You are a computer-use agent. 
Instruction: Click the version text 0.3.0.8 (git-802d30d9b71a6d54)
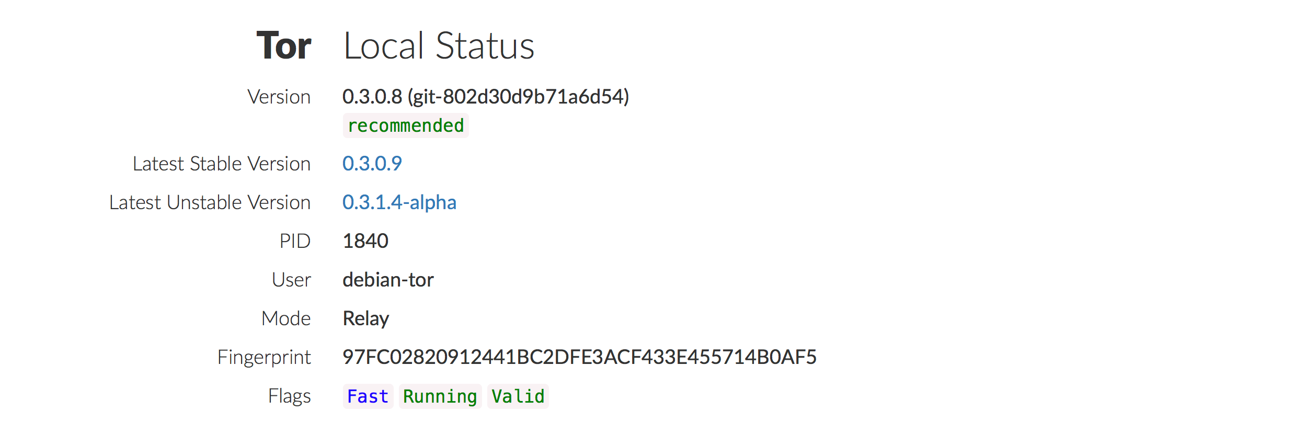coord(485,97)
